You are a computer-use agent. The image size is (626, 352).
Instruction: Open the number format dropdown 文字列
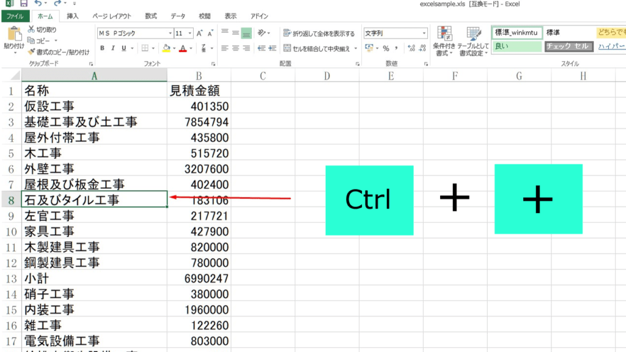[424, 33]
